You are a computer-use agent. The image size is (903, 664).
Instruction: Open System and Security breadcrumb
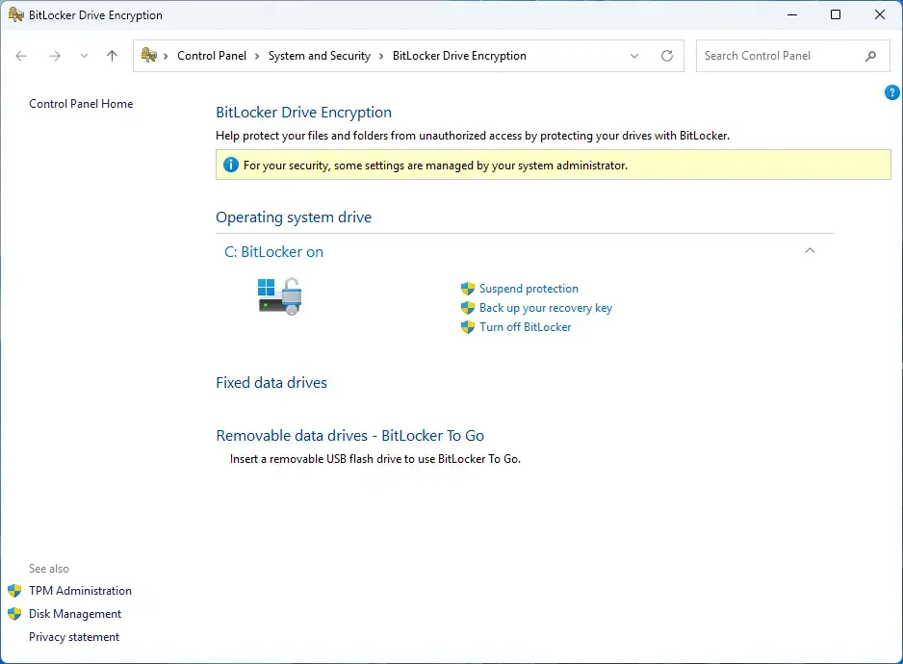[x=319, y=56]
